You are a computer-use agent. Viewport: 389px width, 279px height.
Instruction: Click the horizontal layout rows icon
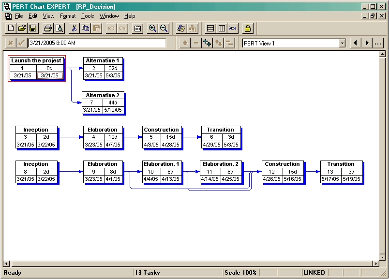[210, 28]
